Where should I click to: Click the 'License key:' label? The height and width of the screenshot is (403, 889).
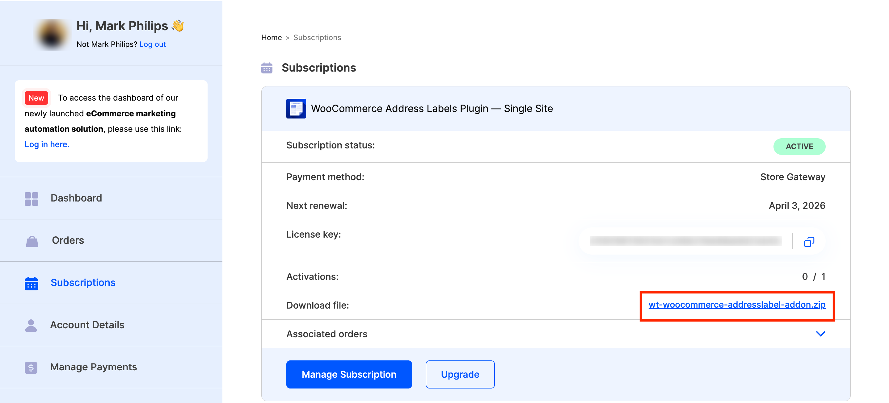click(x=313, y=235)
